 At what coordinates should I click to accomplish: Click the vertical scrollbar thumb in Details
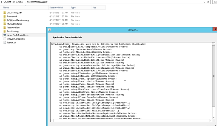(214, 76)
